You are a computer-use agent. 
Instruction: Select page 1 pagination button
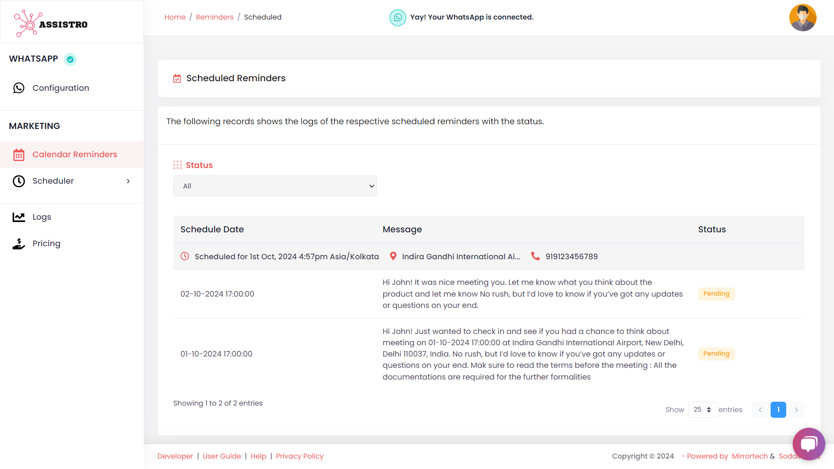(778, 410)
